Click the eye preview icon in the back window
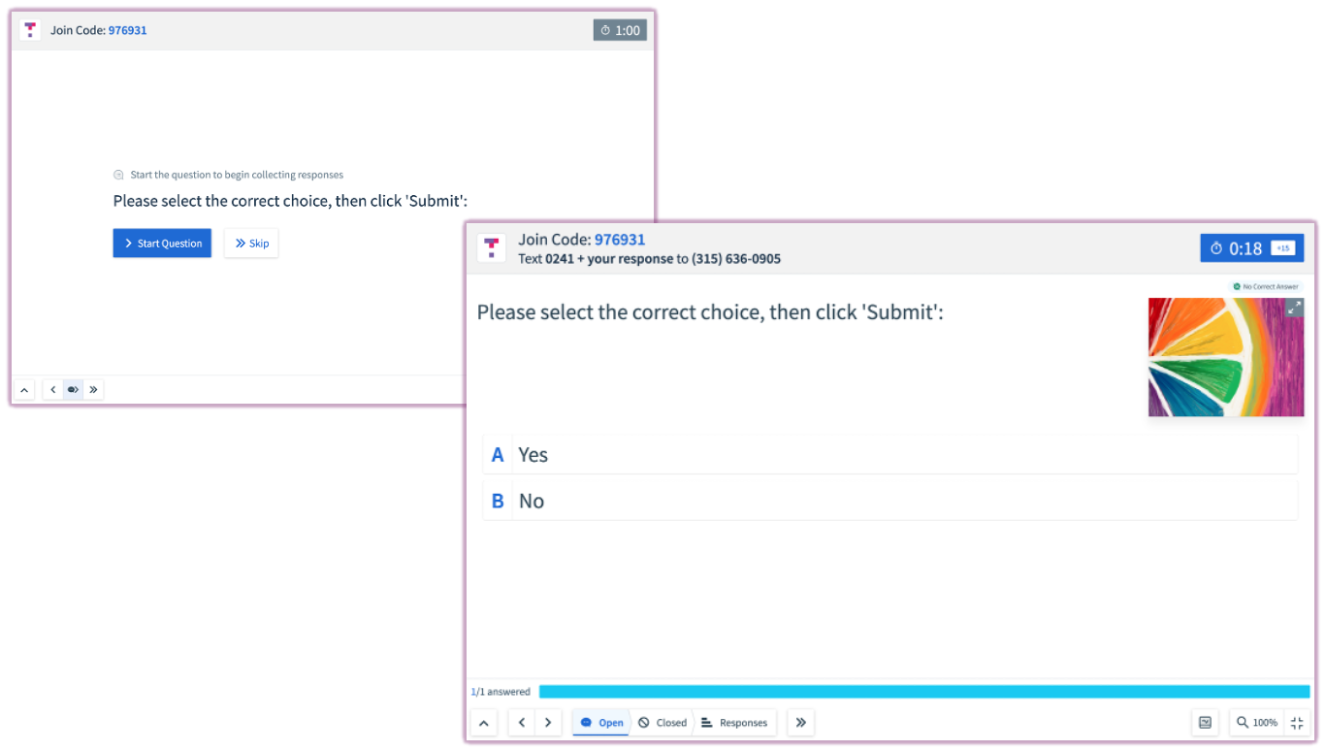1325x751 pixels. pyautogui.click(x=73, y=389)
